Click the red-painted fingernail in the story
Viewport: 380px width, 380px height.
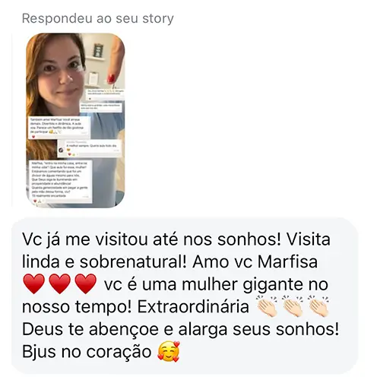pyautogui.click(x=111, y=78)
